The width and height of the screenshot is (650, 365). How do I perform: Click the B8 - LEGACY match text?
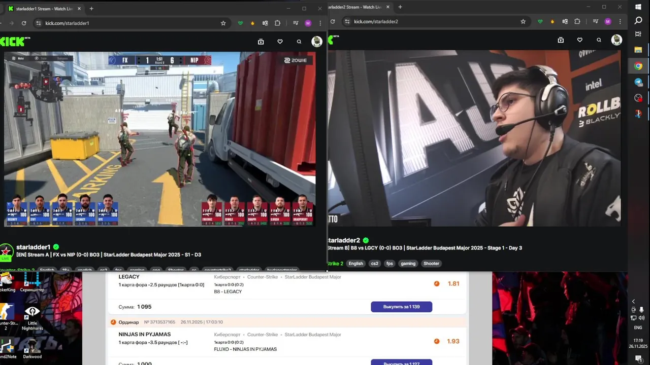[228, 291]
